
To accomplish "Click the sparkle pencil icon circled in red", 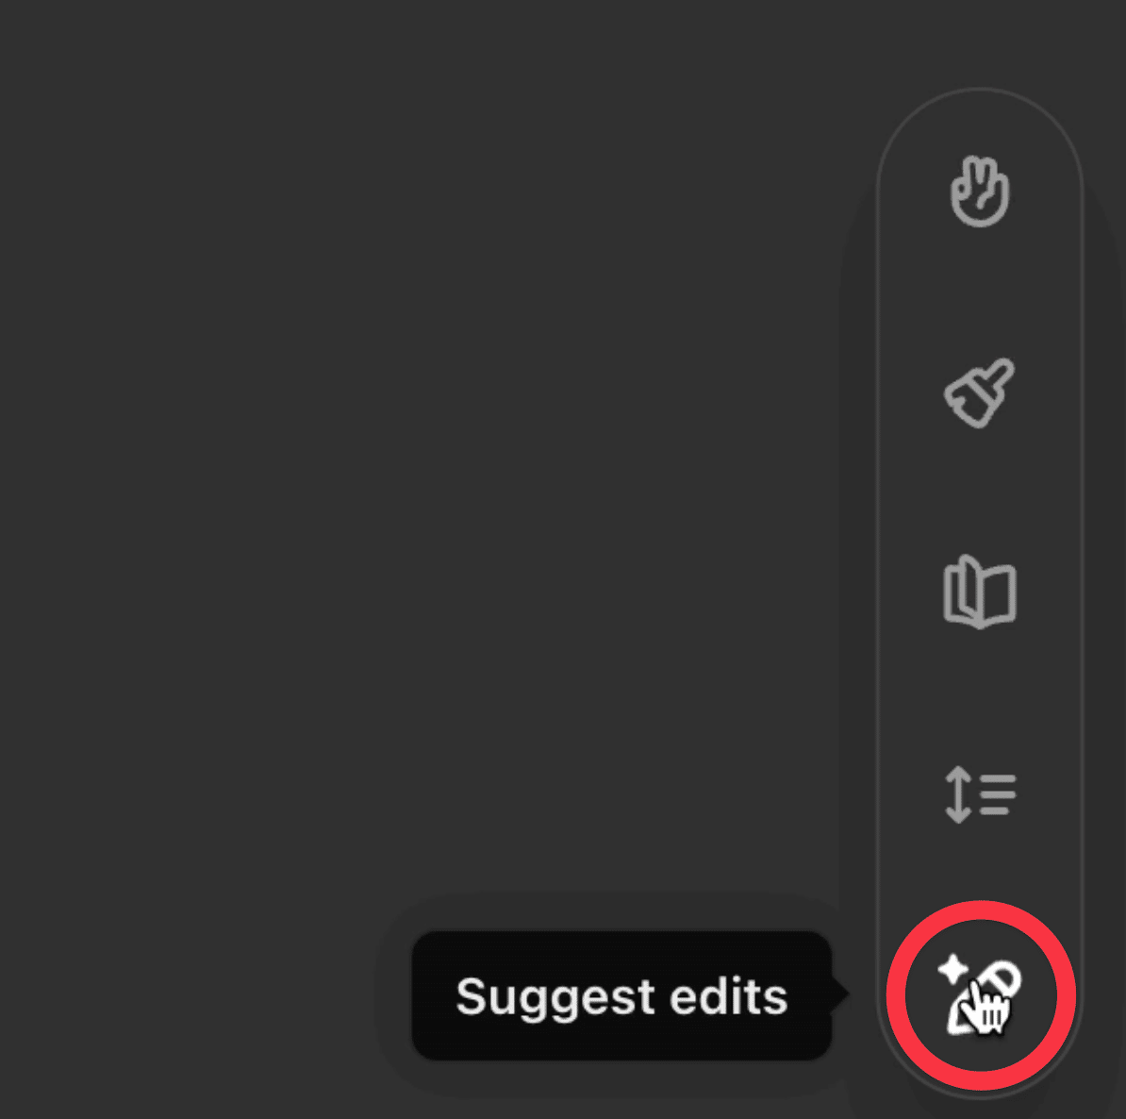I will (980, 995).
